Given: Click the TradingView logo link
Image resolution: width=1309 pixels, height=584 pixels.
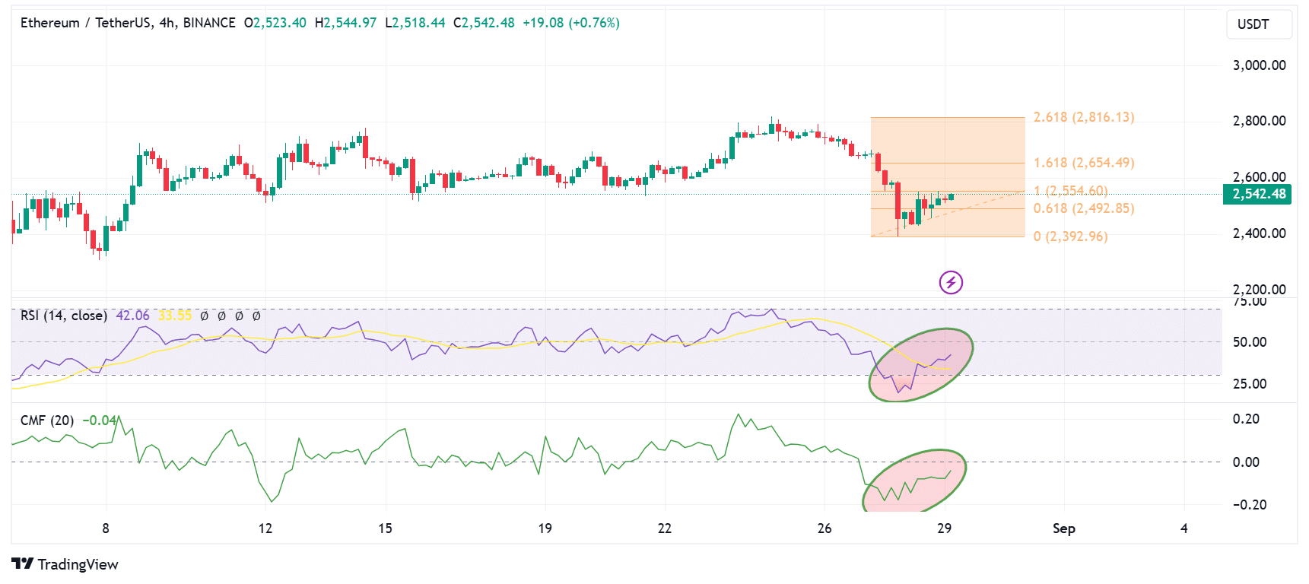Looking at the screenshot, I should coord(65,564).
